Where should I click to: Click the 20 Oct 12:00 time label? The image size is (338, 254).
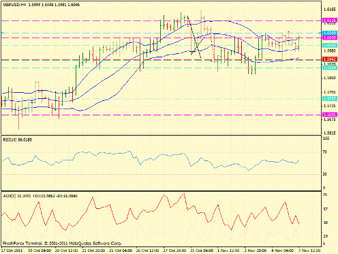point(67,251)
